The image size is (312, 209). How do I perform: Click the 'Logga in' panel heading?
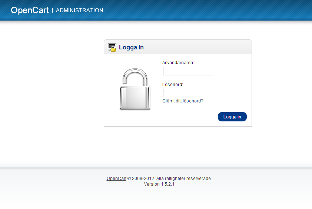coord(131,48)
